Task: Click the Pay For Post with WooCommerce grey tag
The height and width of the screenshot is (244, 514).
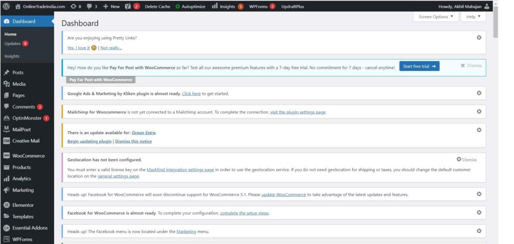Action: [x=100, y=80]
